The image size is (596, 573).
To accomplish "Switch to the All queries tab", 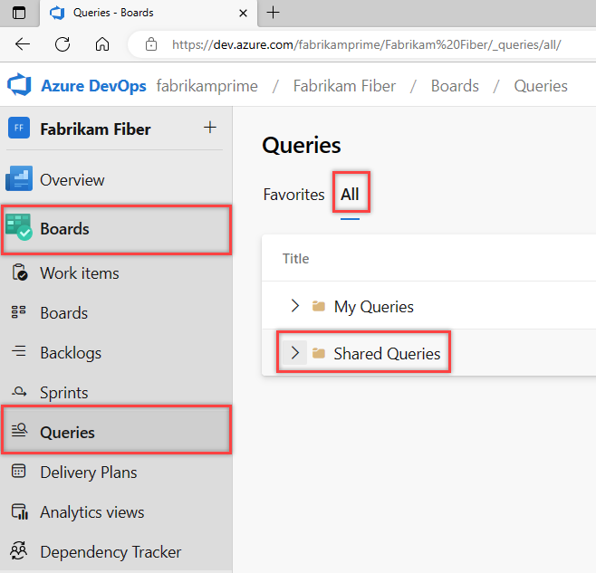I will (350, 195).
